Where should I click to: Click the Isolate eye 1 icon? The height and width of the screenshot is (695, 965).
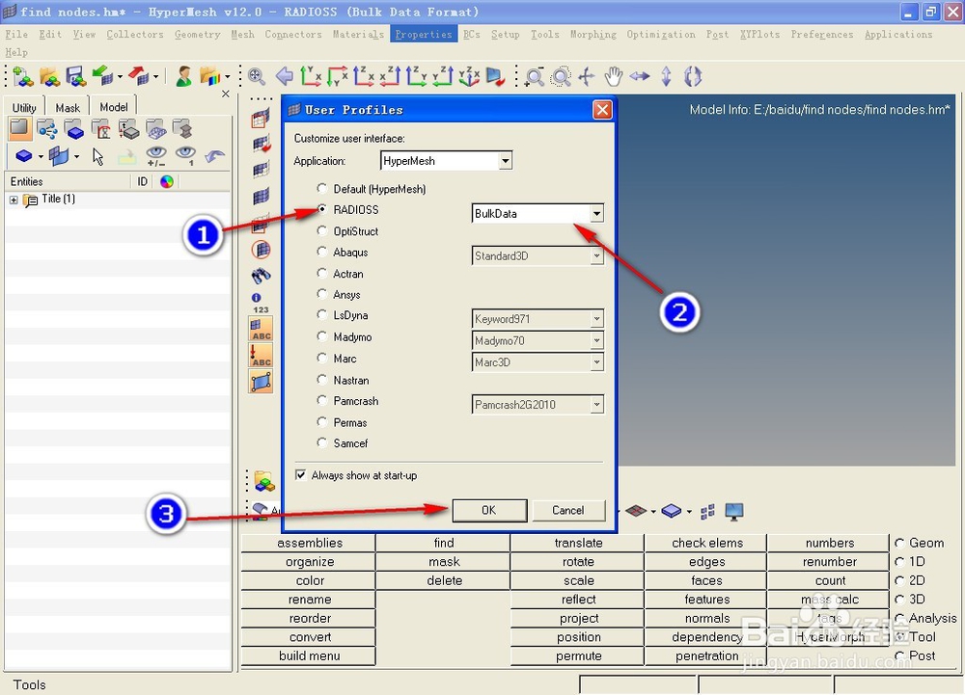tap(185, 156)
